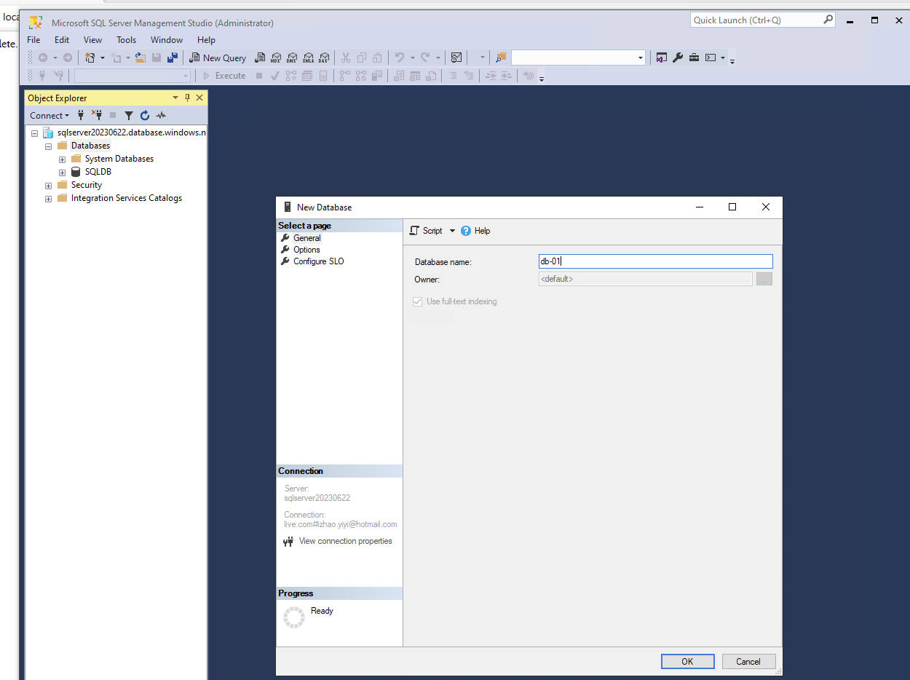Open the Object Explorer window position dropdown arrow
Screen dimensions: 910x680
(x=175, y=98)
